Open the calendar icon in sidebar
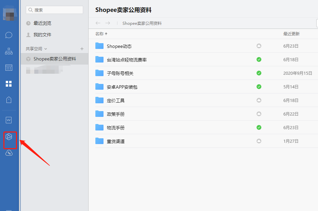 (9, 67)
